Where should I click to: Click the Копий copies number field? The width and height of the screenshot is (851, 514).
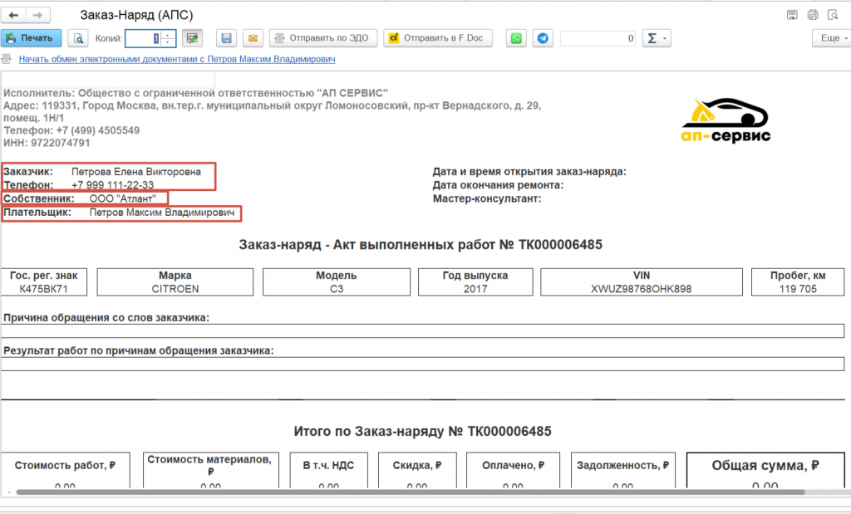(x=141, y=38)
